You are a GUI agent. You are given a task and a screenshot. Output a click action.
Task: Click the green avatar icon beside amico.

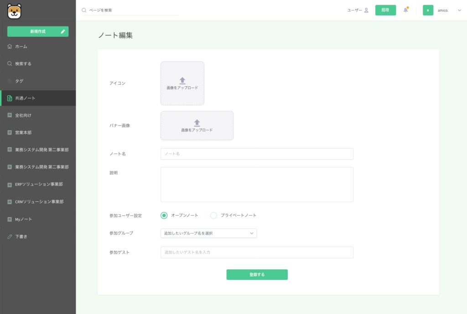tap(428, 10)
